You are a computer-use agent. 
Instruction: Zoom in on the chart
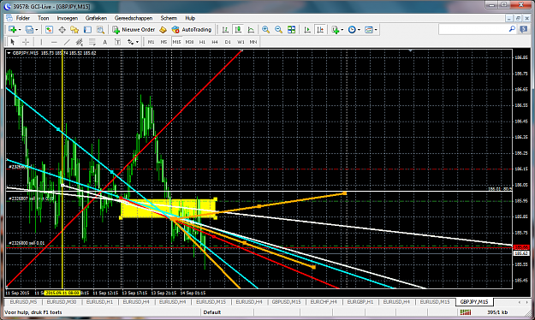pos(265,30)
